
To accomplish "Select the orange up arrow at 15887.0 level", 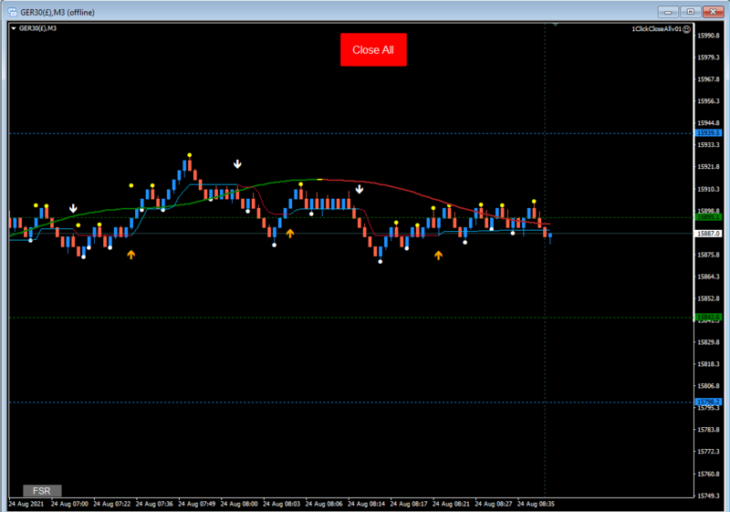I will [290, 234].
